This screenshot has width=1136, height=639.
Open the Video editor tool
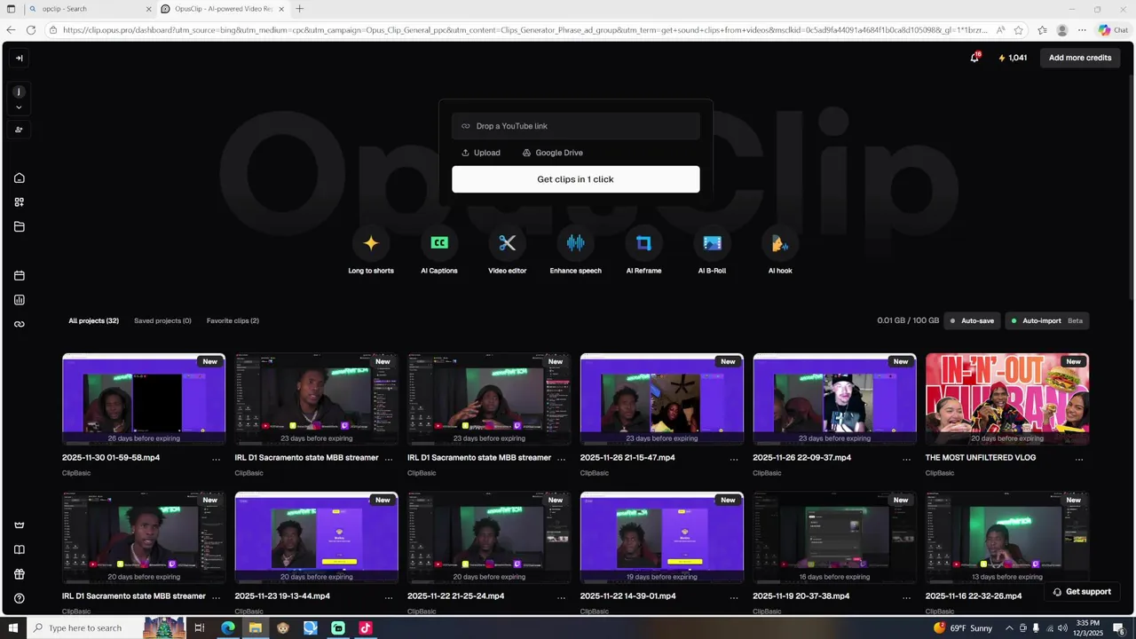507,252
